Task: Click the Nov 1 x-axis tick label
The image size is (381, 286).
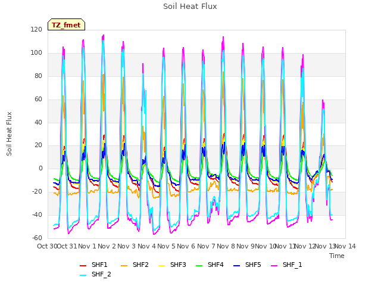Action: pyautogui.click(x=87, y=246)
